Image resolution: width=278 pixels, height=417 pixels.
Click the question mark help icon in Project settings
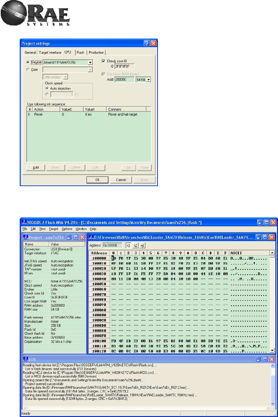147,43
